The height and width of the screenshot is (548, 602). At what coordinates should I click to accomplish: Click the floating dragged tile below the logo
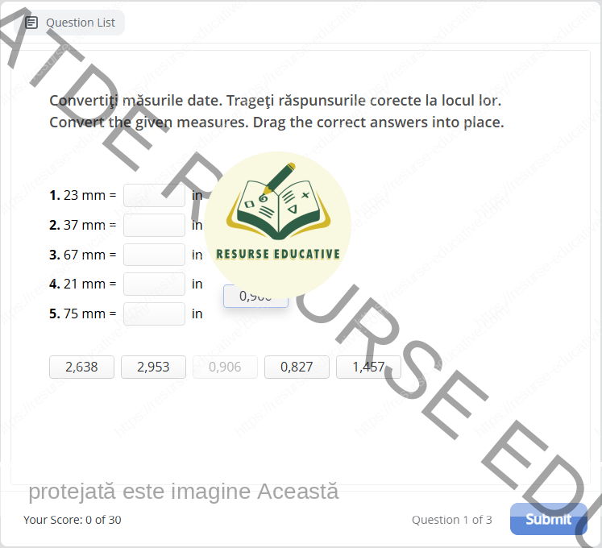(255, 297)
